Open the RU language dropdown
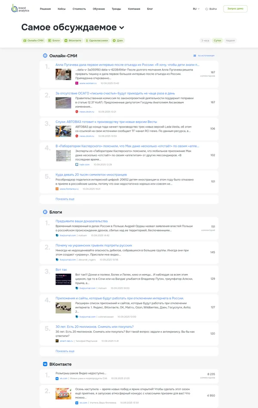 click(196, 9)
